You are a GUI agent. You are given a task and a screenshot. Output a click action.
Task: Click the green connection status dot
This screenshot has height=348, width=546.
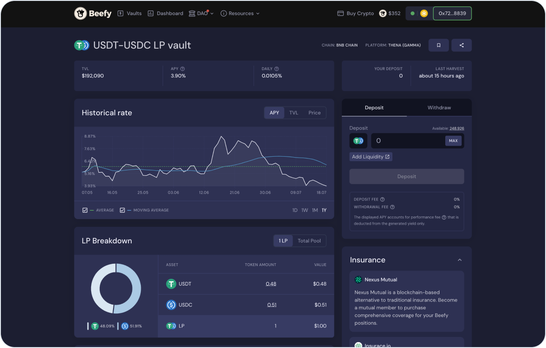pyautogui.click(x=412, y=14)
